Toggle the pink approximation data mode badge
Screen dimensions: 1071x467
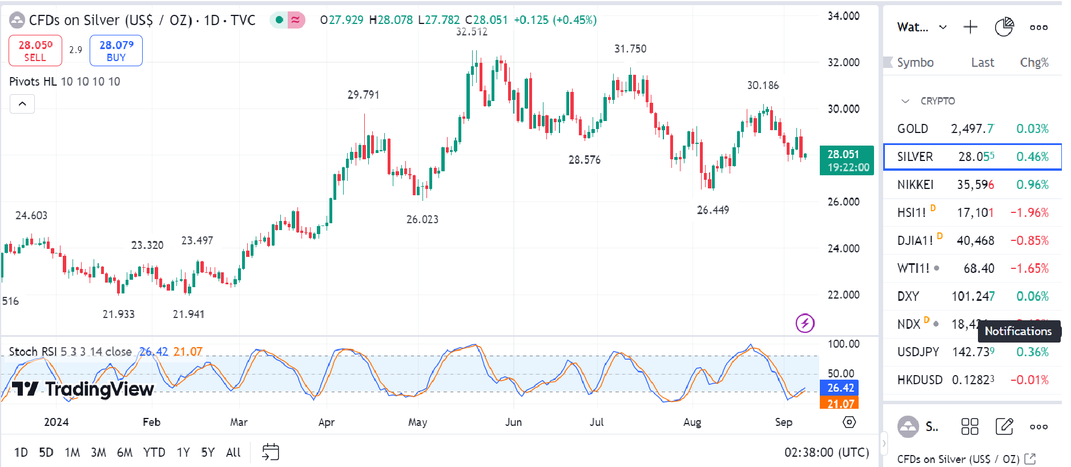point(296,20)
